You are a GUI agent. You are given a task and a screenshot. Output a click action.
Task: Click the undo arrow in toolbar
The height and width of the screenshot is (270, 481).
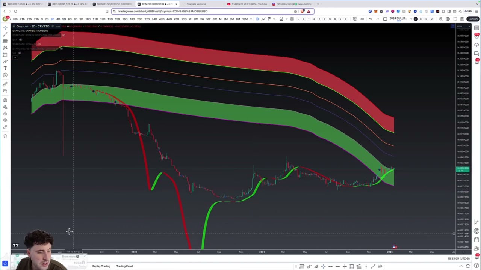click(371, 19)
